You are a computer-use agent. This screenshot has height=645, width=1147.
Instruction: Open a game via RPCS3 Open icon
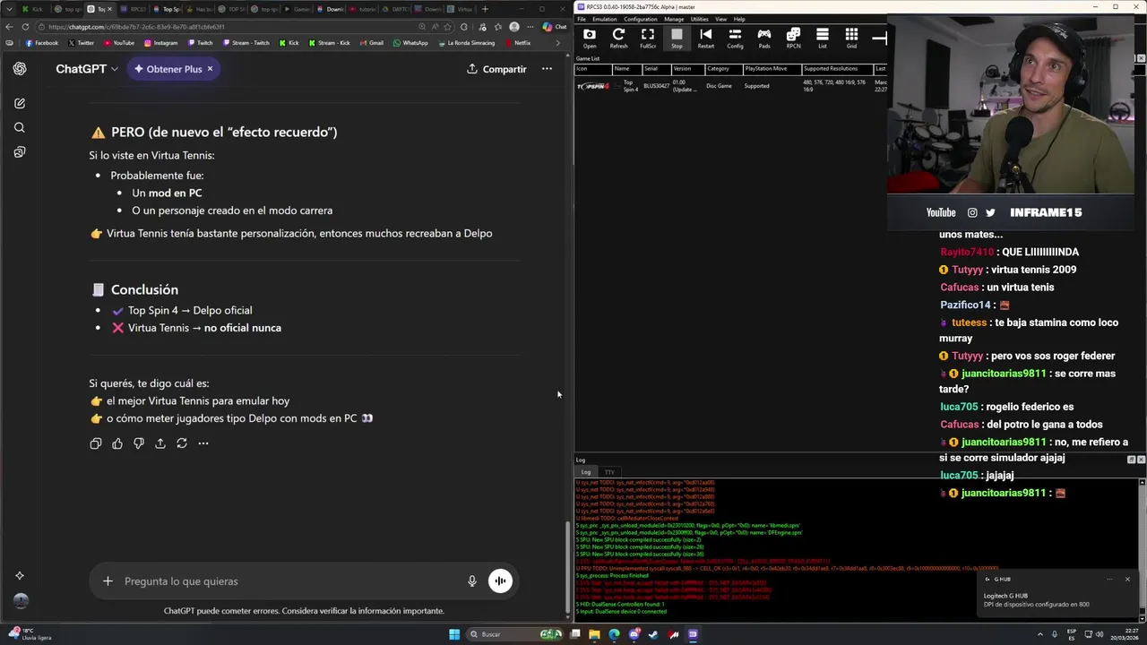point(589,39)
